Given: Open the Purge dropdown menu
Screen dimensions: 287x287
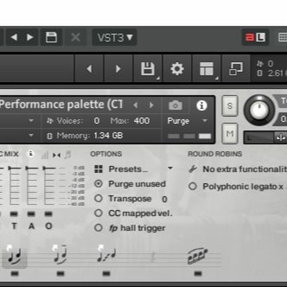Looking at the screenshot, I should coord(188,121).
